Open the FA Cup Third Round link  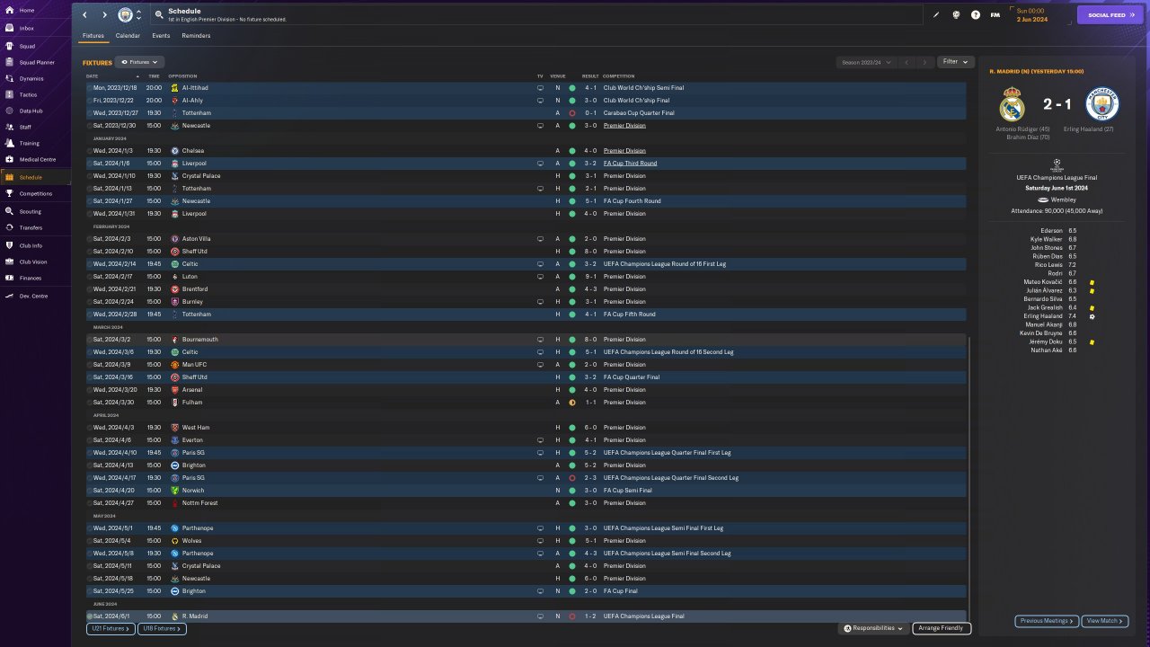630,164
